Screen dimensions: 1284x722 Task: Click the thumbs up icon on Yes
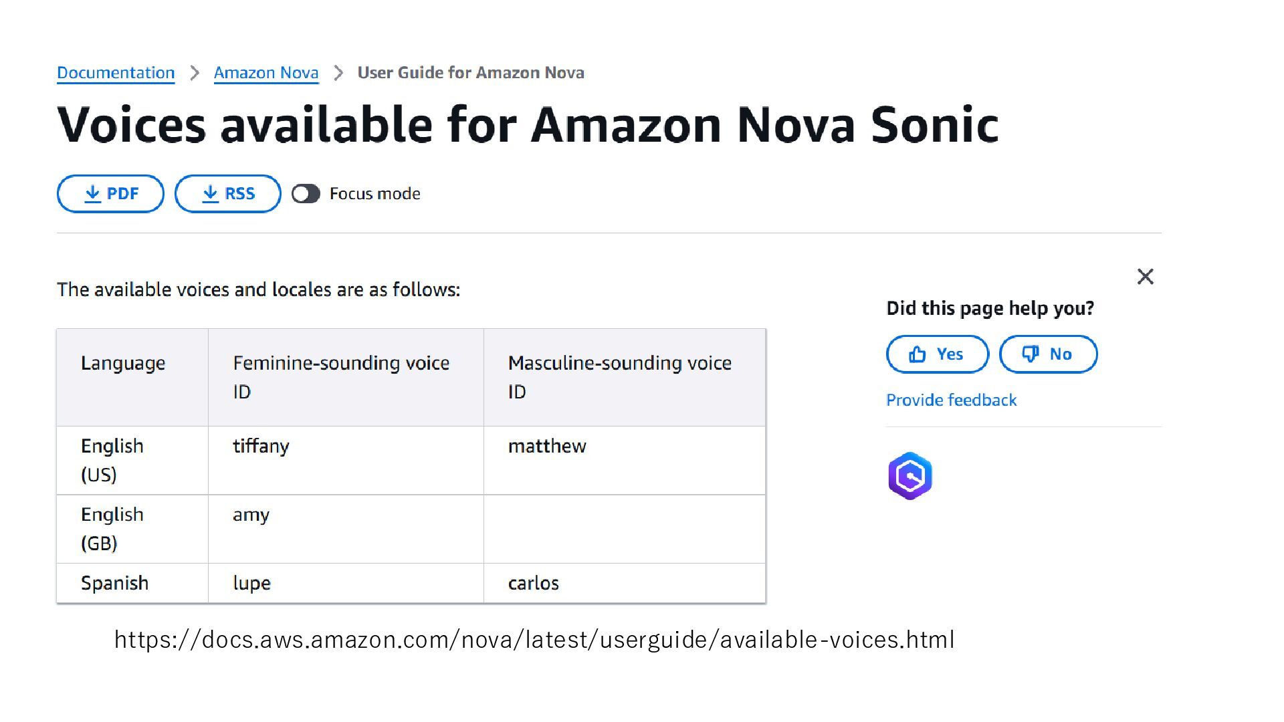tap(918, 354)
